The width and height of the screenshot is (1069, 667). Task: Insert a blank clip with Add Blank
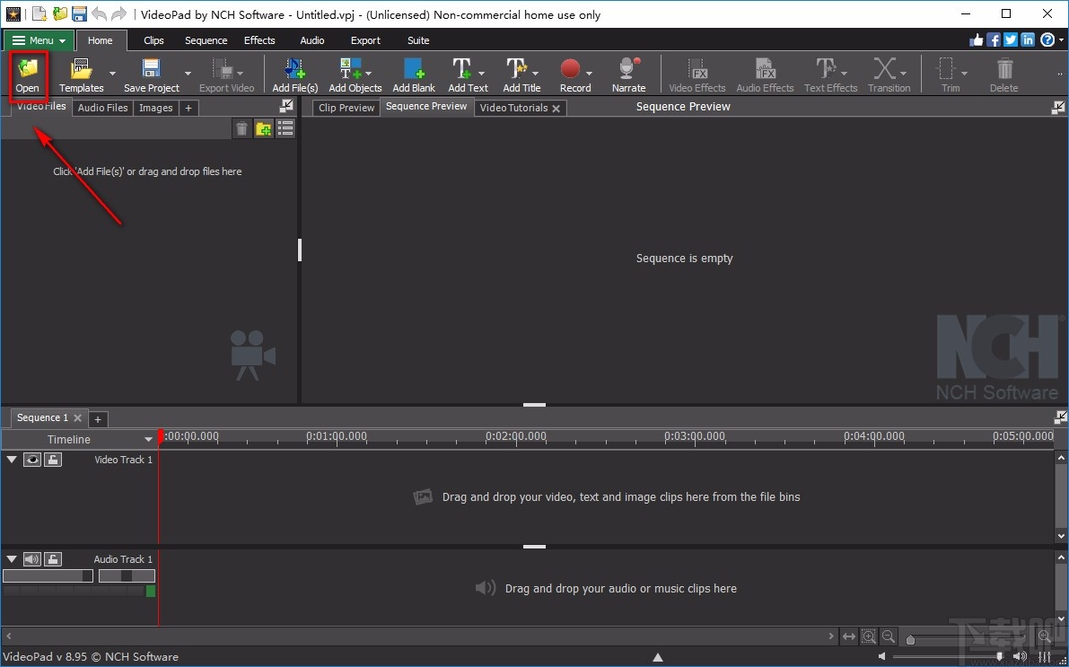[x=414, y=75]
